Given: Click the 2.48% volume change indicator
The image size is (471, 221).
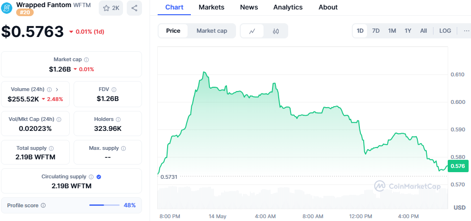Looking at the screenshot, I should coord(52,99).
